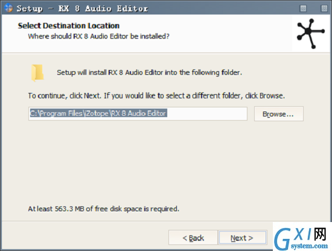Screen dimensions: 332x251
Task: Click the 'Setup will install RX 8' message
Action: [149, 72]
